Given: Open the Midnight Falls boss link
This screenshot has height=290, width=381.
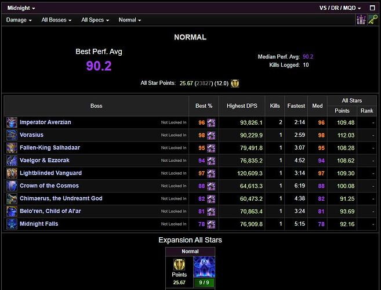Looking at the screenshot, I should coord(39,224).
